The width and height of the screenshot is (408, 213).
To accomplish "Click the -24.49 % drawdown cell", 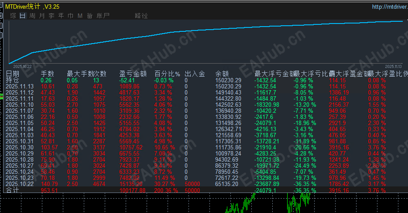I will click(305, 166).
